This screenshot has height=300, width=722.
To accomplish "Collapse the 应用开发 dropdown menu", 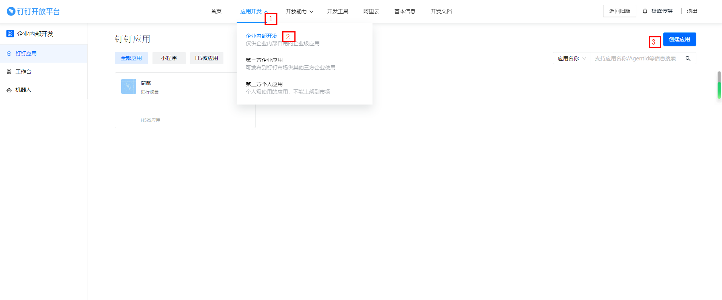I will click(254, 11).
